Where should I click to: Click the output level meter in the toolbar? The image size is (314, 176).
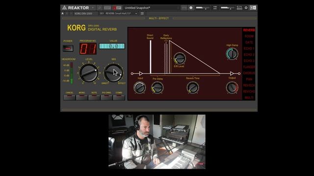[x=227, y=8]
